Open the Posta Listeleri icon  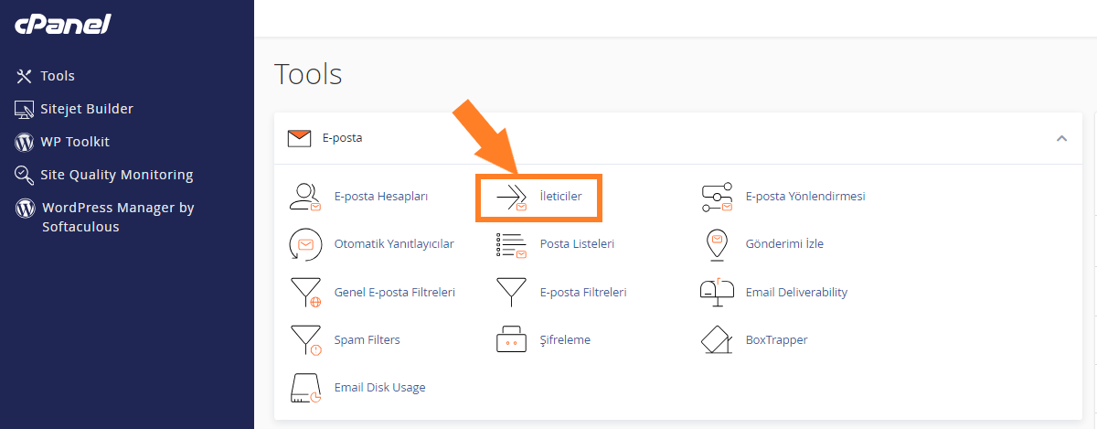point(512,244)
